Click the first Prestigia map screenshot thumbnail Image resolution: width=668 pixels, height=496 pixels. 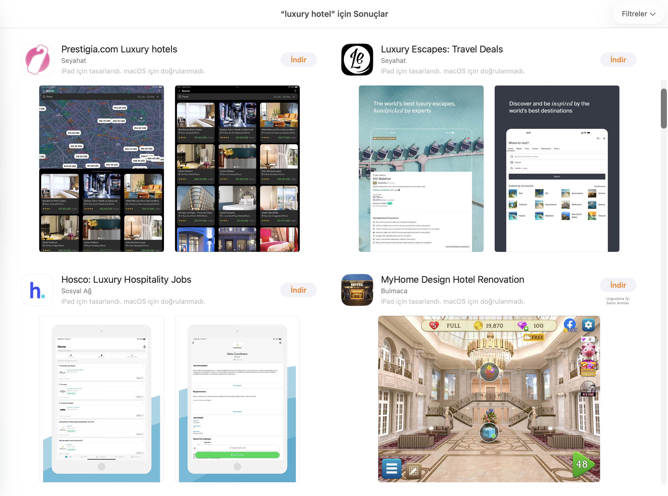click(x=101, y=169)
